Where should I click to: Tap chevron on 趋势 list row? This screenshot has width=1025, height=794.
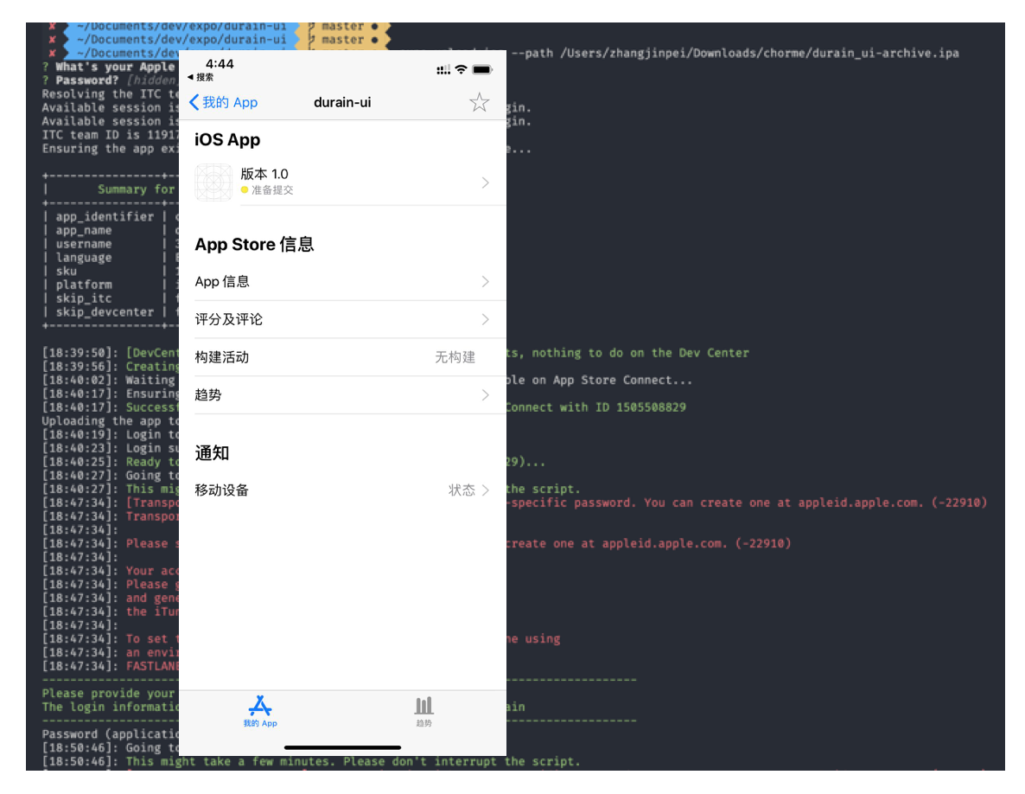point(485,395)
